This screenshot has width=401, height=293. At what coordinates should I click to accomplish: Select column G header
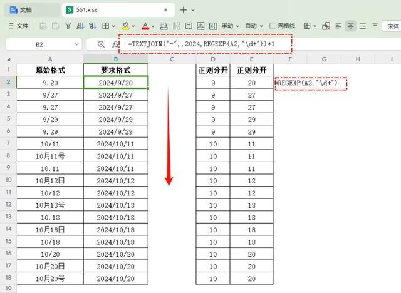tap(324, 59)
